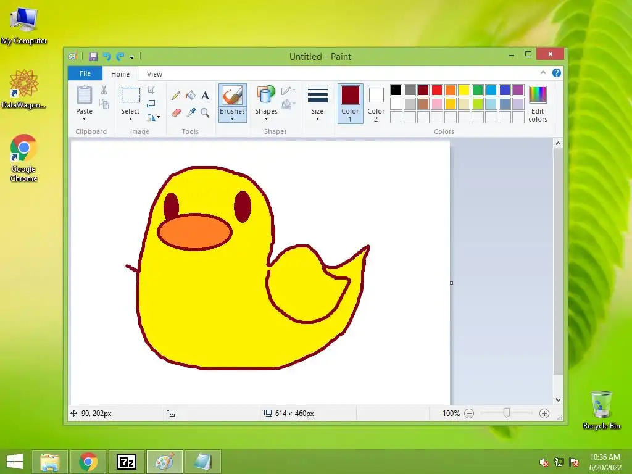Expand the Brushes dropdown arrow
632x474 pixels.
[232, 119]
